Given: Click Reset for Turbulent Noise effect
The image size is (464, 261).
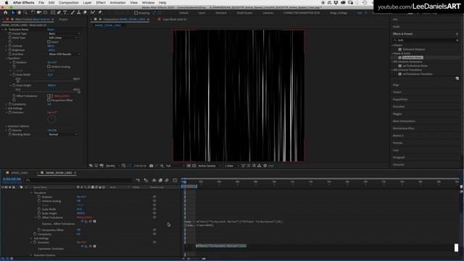Looking at the screenshot, I should coord(51,30).
